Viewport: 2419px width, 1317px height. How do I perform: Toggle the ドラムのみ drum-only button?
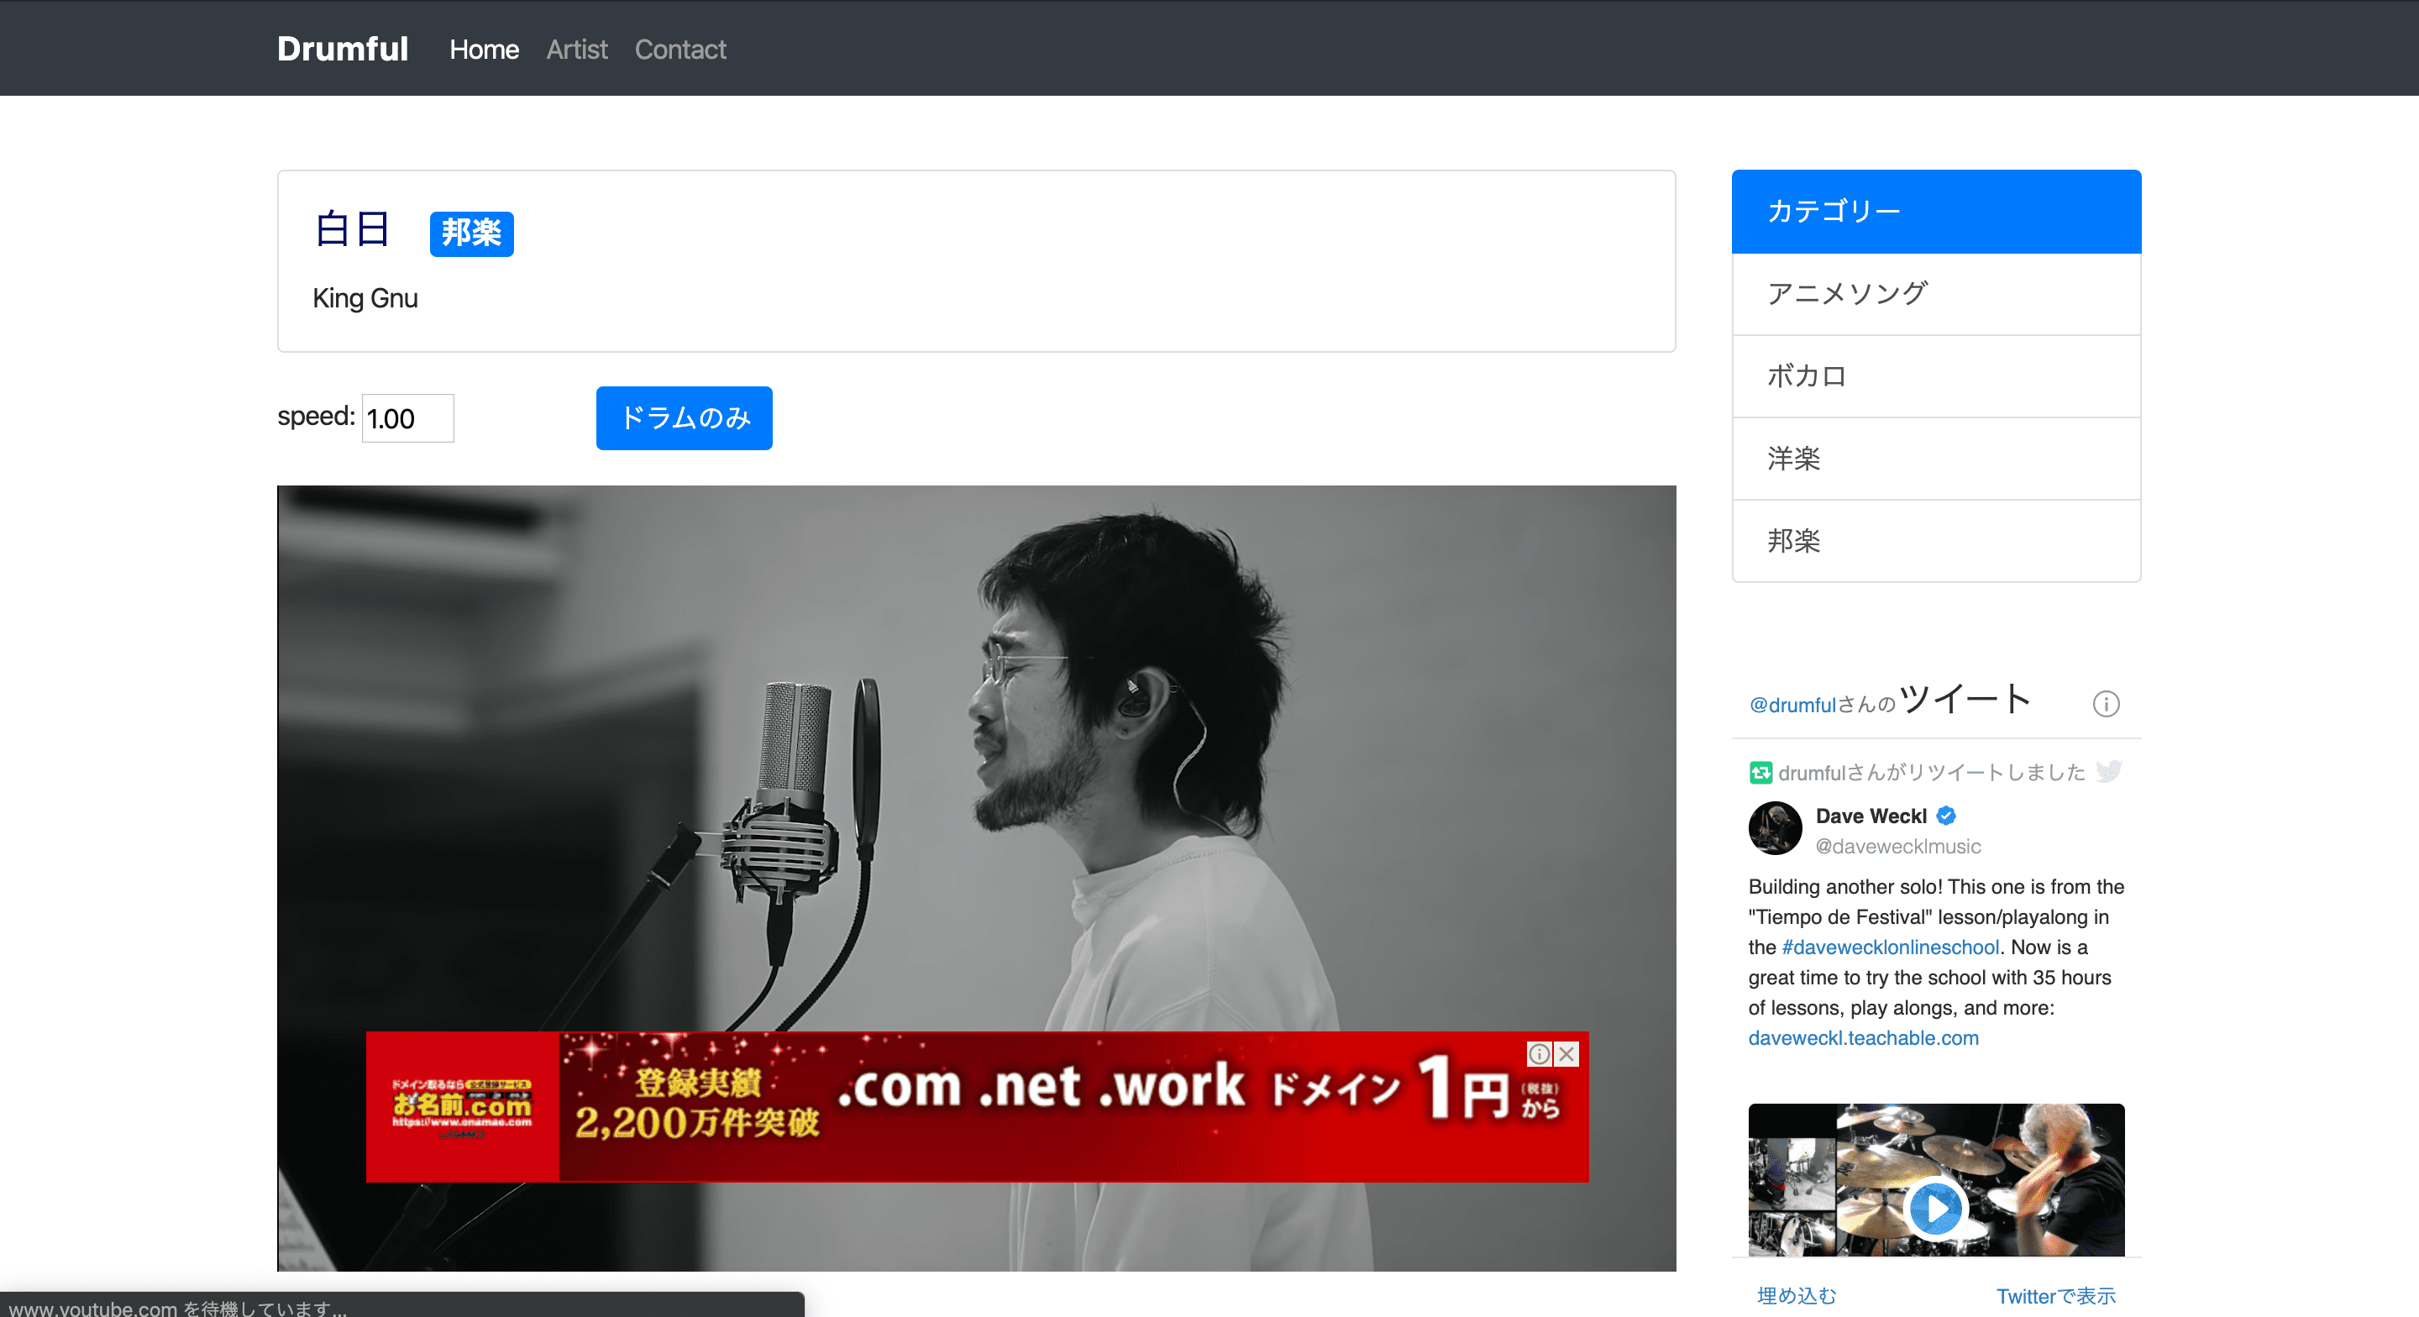[684, 418]
